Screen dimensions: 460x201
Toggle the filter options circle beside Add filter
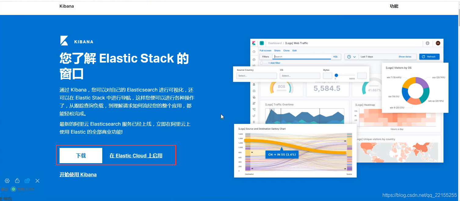[x=262, y=63]
